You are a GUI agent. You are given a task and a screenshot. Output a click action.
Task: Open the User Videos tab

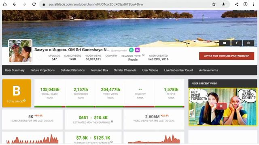[x=150, y=70]
